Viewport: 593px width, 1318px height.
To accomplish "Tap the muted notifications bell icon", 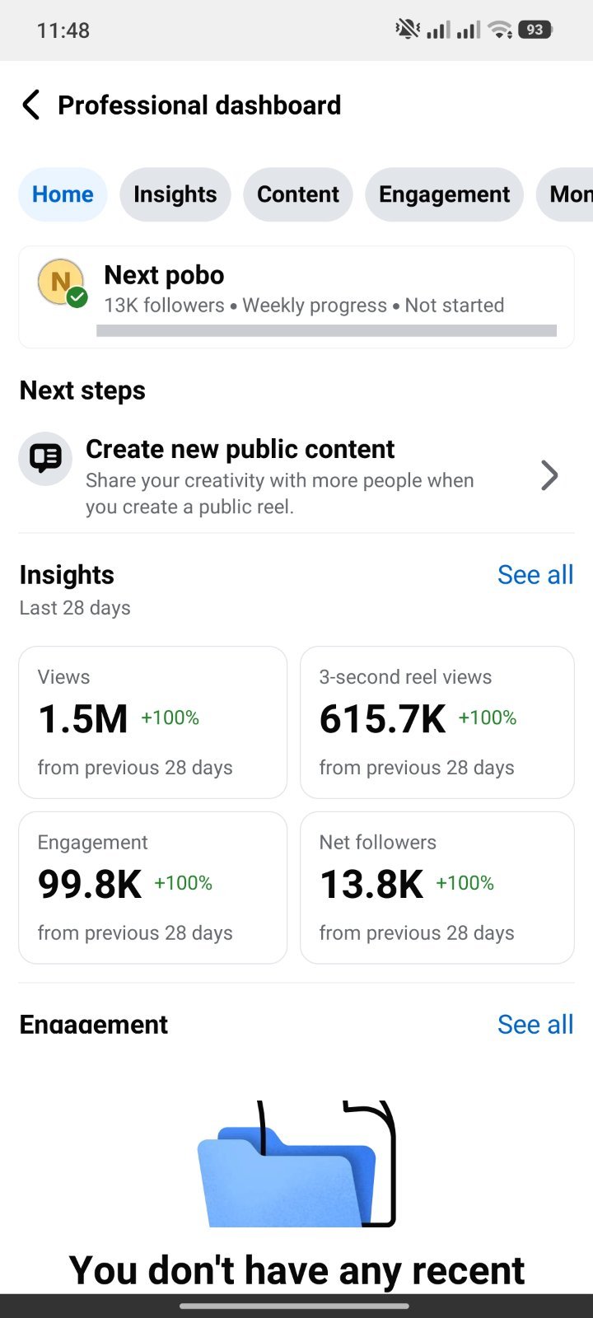I will pyautogui.click(x=408, y=30).
